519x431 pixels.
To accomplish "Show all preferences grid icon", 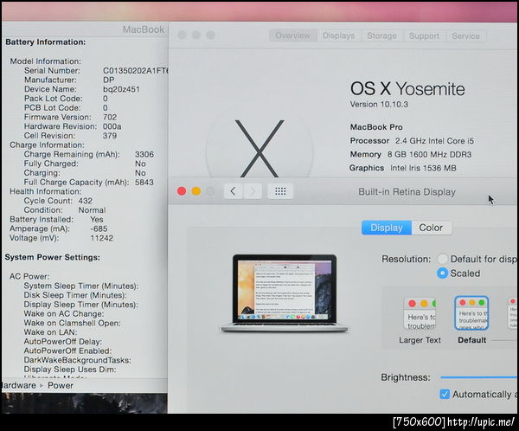I will pos(280,191).
